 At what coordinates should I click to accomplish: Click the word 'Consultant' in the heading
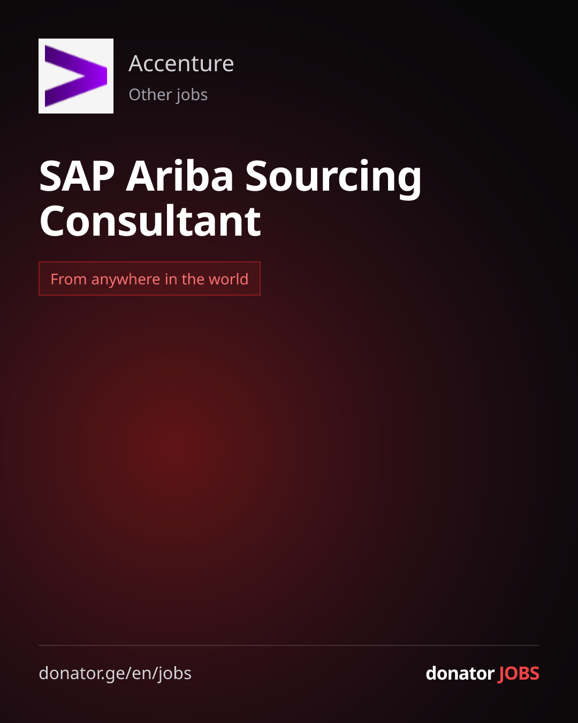150,221
